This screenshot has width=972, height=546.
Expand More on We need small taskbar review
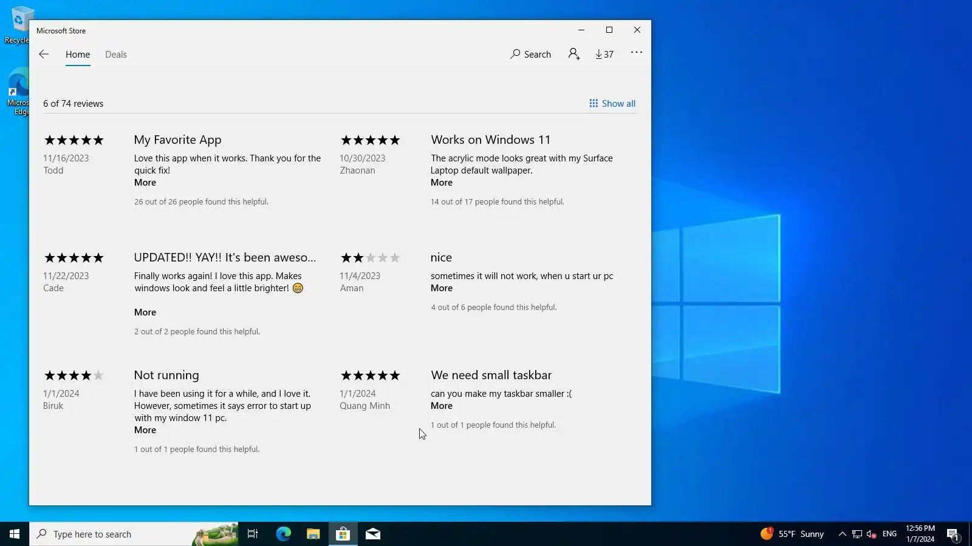(x=442, y=406)
